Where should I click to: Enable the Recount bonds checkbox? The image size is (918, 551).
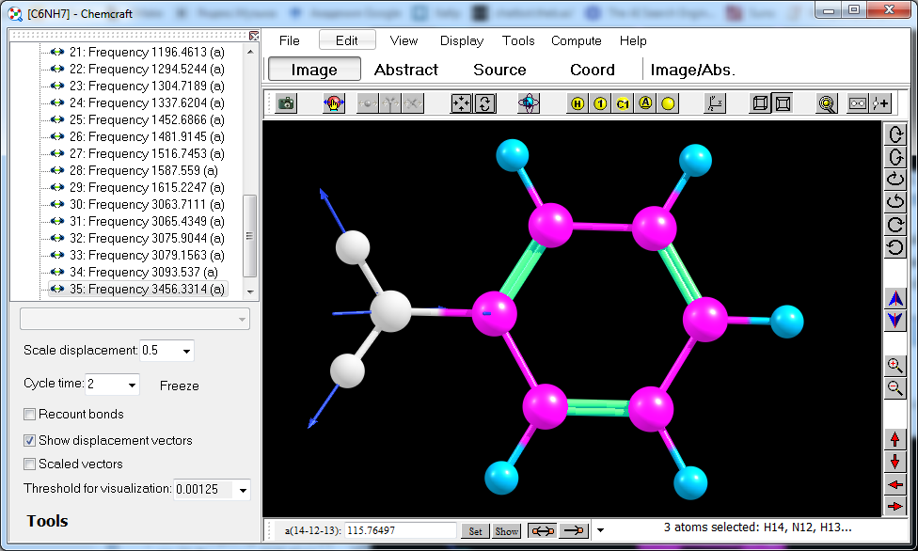tap(30, 415)
